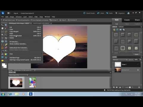This screenshot has width=143, height=107.
Task: Click the Reset Panels icon
Action: [x=84, y=13]
